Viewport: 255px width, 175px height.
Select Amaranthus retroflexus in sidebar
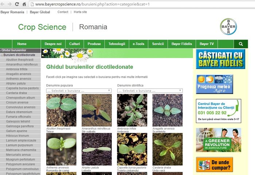coord(20,65)
